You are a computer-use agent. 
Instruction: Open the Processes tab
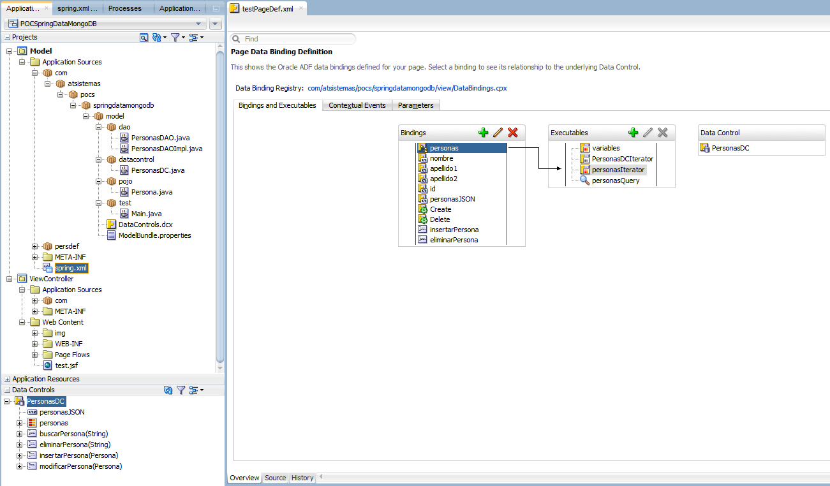point(125,8)
